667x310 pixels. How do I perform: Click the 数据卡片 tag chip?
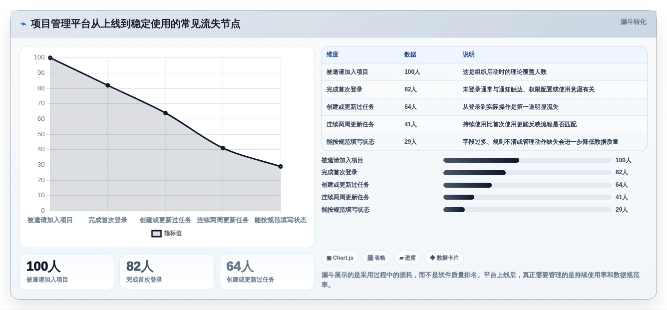pyautogui.click(x=444, y=258)
